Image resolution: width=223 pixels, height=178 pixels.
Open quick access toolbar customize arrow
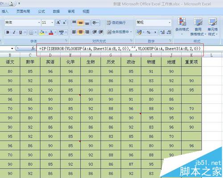(x=19, y=3)
